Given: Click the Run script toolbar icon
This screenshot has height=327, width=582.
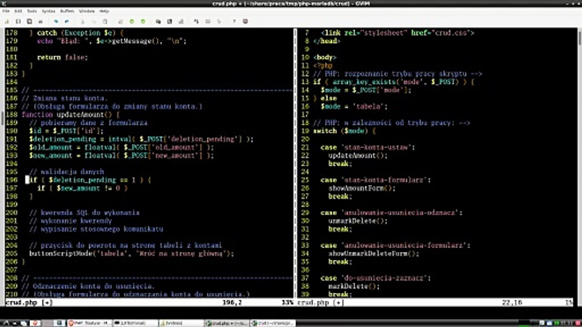Looking at the screenshot, I should tap(181, 21).
